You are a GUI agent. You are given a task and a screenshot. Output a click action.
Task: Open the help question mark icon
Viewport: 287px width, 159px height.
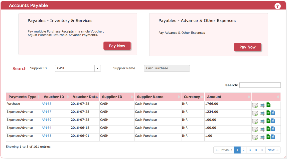(278, 6)
